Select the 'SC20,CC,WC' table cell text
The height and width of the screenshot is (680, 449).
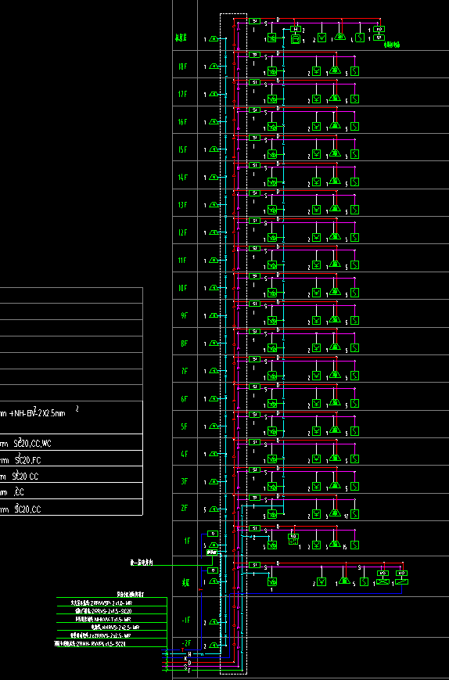33,444
